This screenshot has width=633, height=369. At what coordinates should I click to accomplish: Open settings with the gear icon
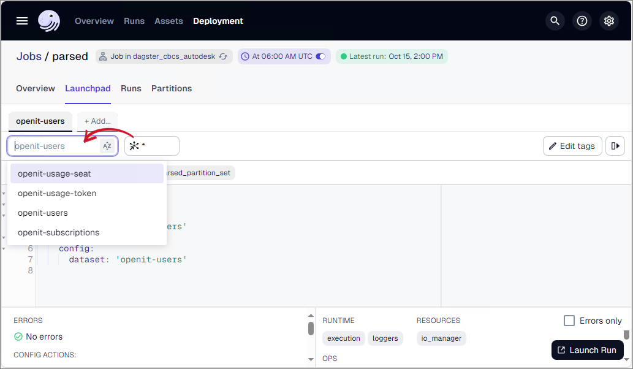pos(608,20)
